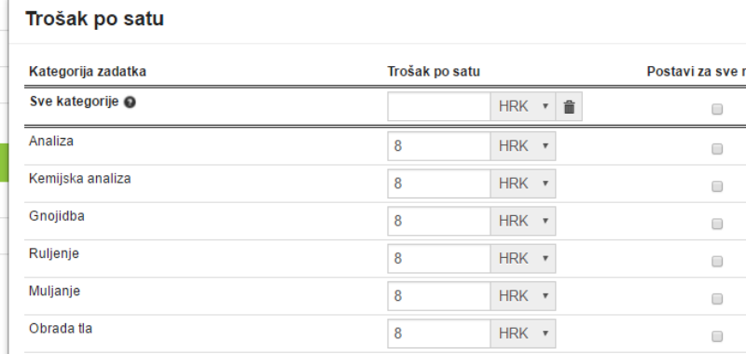Tick the Ruljenje row checkbox

click(x=717, y=262)
